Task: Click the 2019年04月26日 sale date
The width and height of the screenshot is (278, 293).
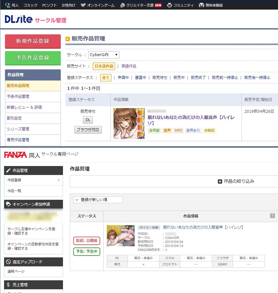Action: [259, 112]
